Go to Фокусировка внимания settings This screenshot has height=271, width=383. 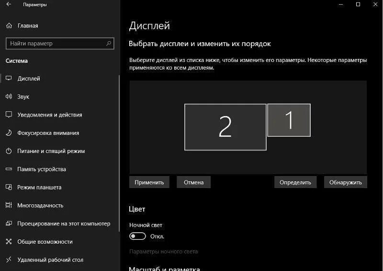click(48, 133)
